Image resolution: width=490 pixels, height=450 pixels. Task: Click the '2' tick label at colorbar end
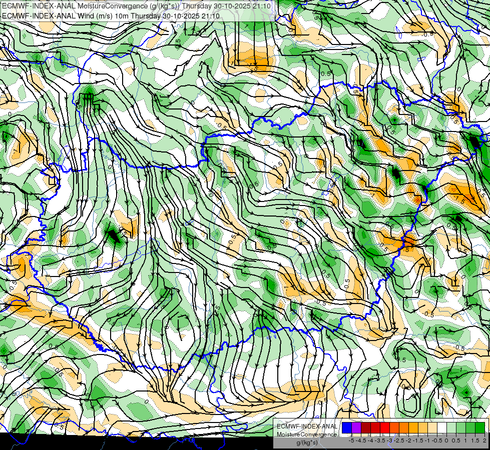(x=484, y=440)
